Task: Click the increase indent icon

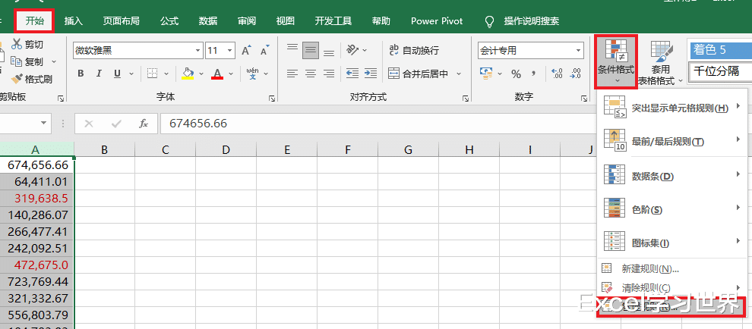Action: tap(370, 74)
